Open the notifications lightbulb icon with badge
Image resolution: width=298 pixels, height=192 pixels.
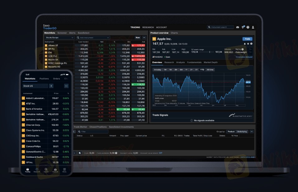243,27
